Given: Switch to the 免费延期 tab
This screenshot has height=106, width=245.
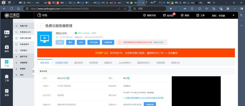Looking at the screenshot, I should [161, 63].
